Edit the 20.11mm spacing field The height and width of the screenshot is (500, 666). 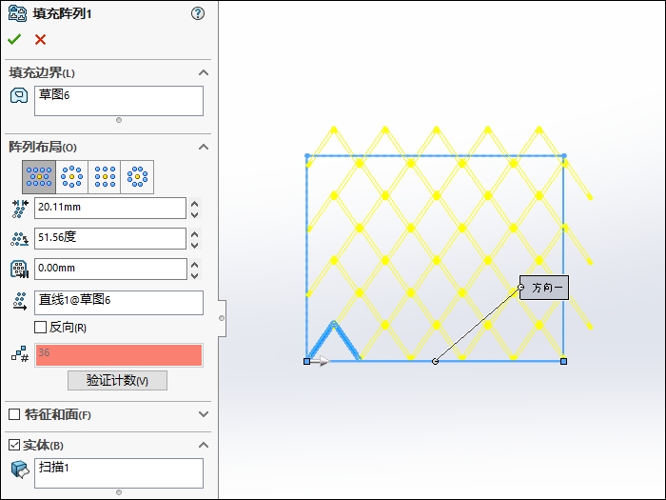[110, 208]
